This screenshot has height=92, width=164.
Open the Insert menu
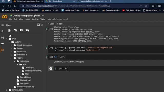[27, 19]
